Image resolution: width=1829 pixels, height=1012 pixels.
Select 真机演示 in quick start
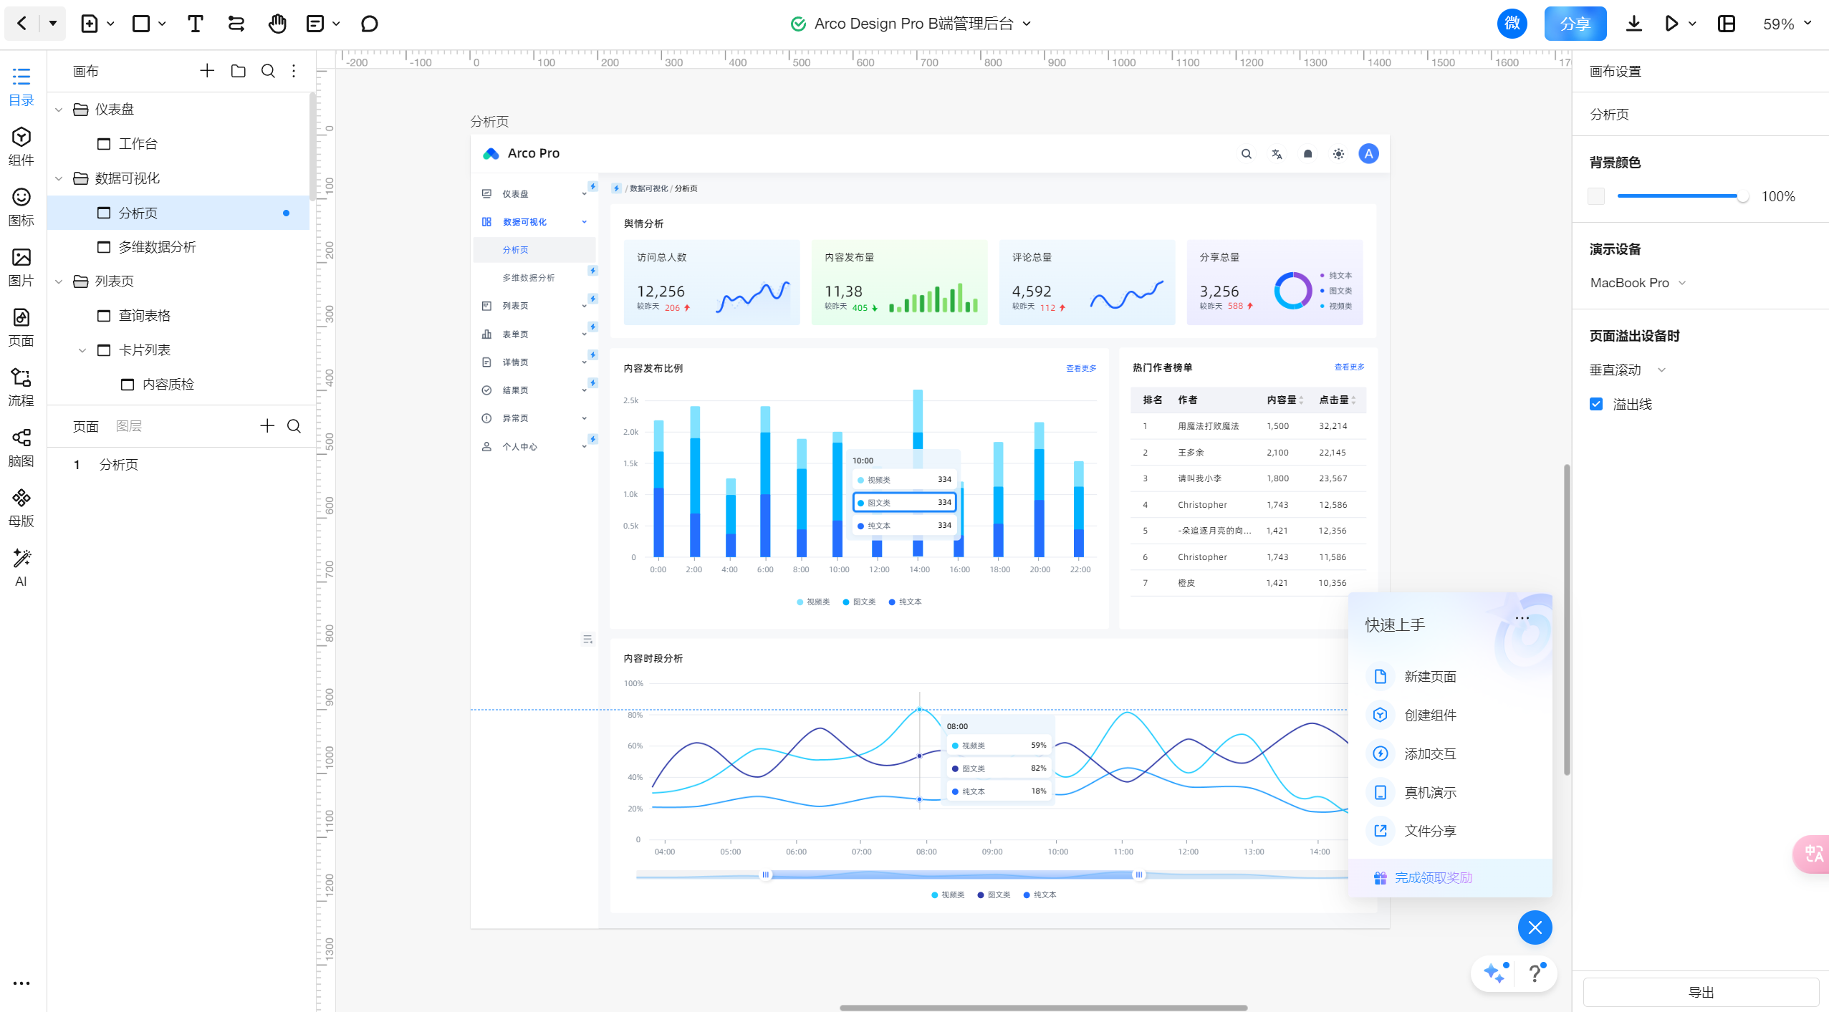tap(1430, 793)
